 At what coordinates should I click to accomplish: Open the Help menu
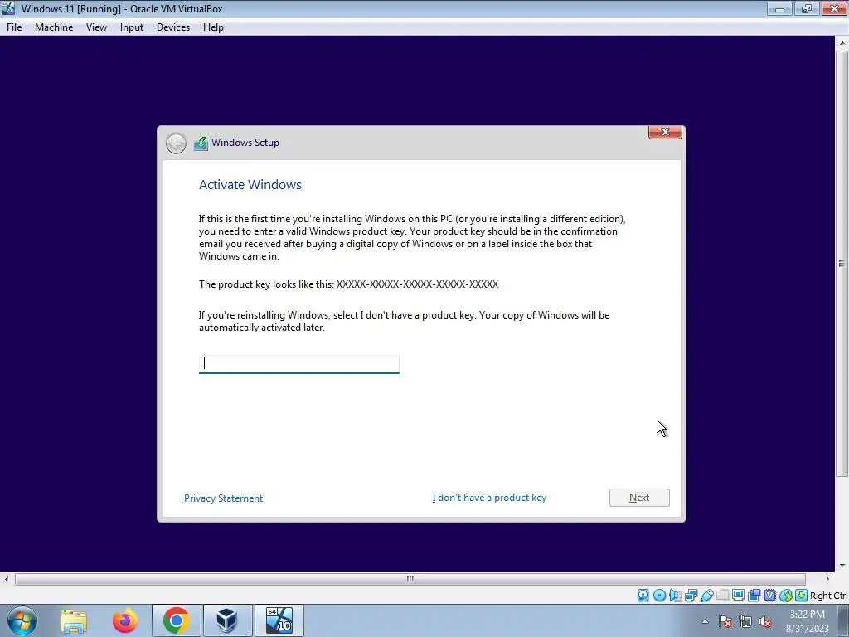point(213,27)
